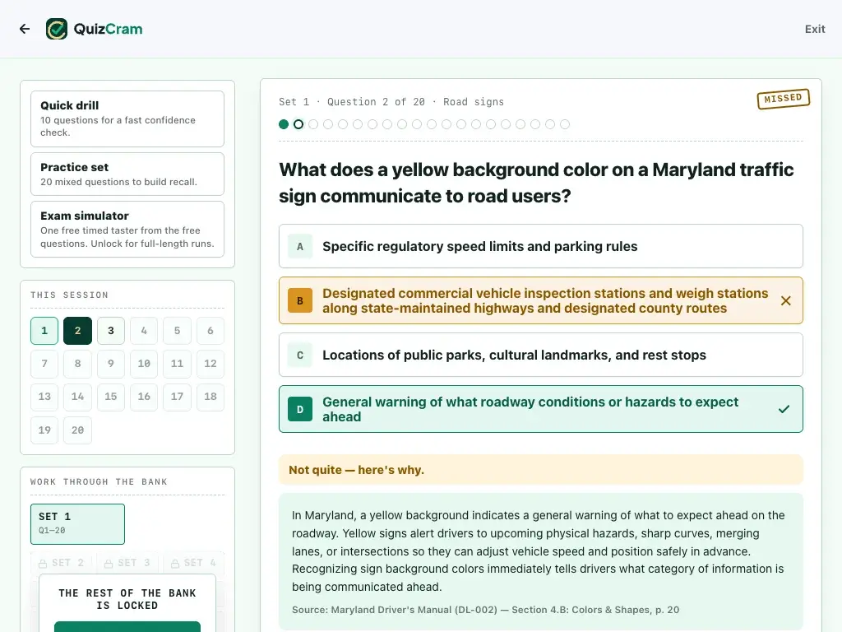Go to question 1 in session grid
This screenshot has width=842, height=632.
(44, 331)
